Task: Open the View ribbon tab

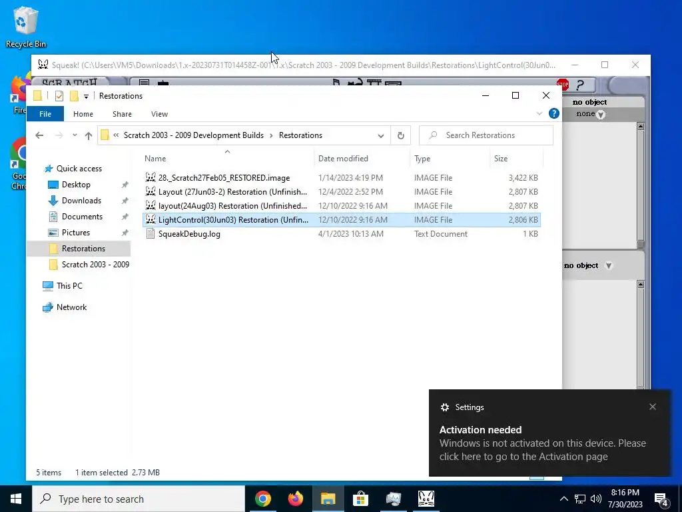Action: (159, 113)
